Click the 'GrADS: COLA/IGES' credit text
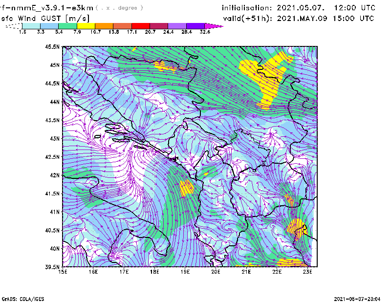391x302 pixels. coord(23,299)
